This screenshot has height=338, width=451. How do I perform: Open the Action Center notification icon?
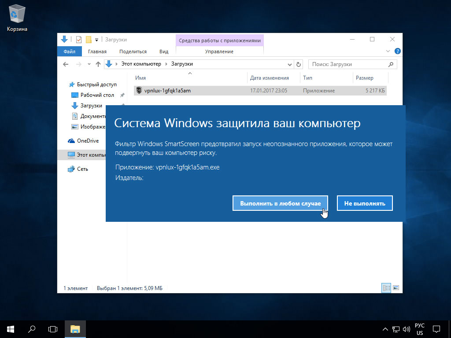[436, 329]
